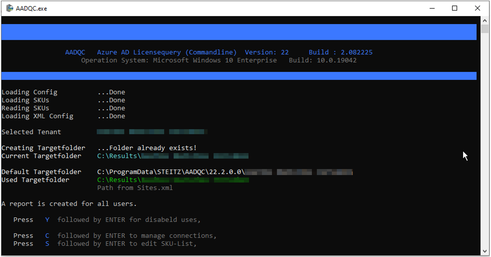Click the 'Version: 22' text

pos(267,52)
